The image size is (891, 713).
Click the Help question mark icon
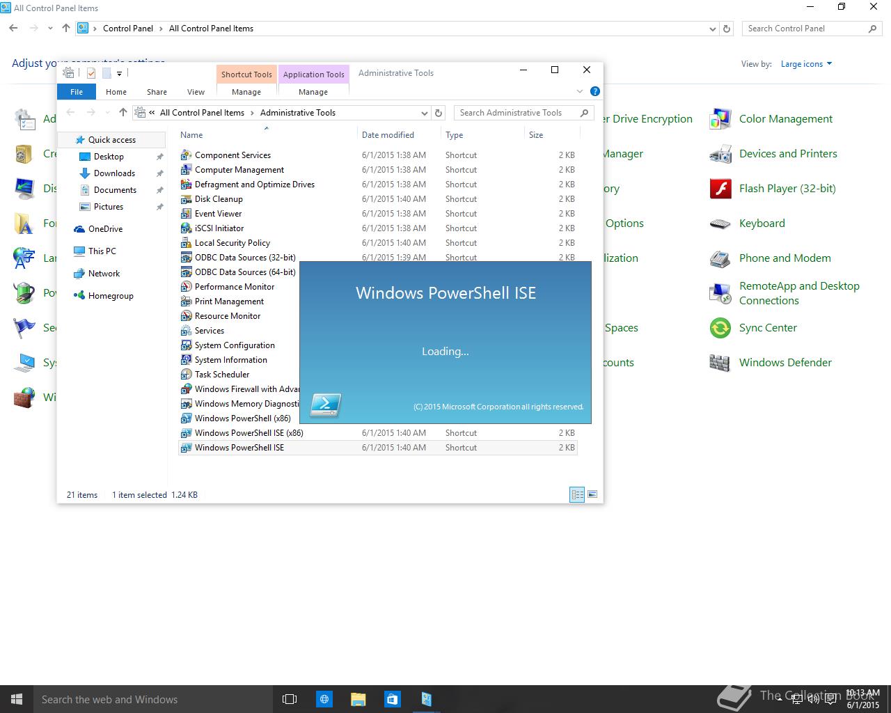coord(595,91)
